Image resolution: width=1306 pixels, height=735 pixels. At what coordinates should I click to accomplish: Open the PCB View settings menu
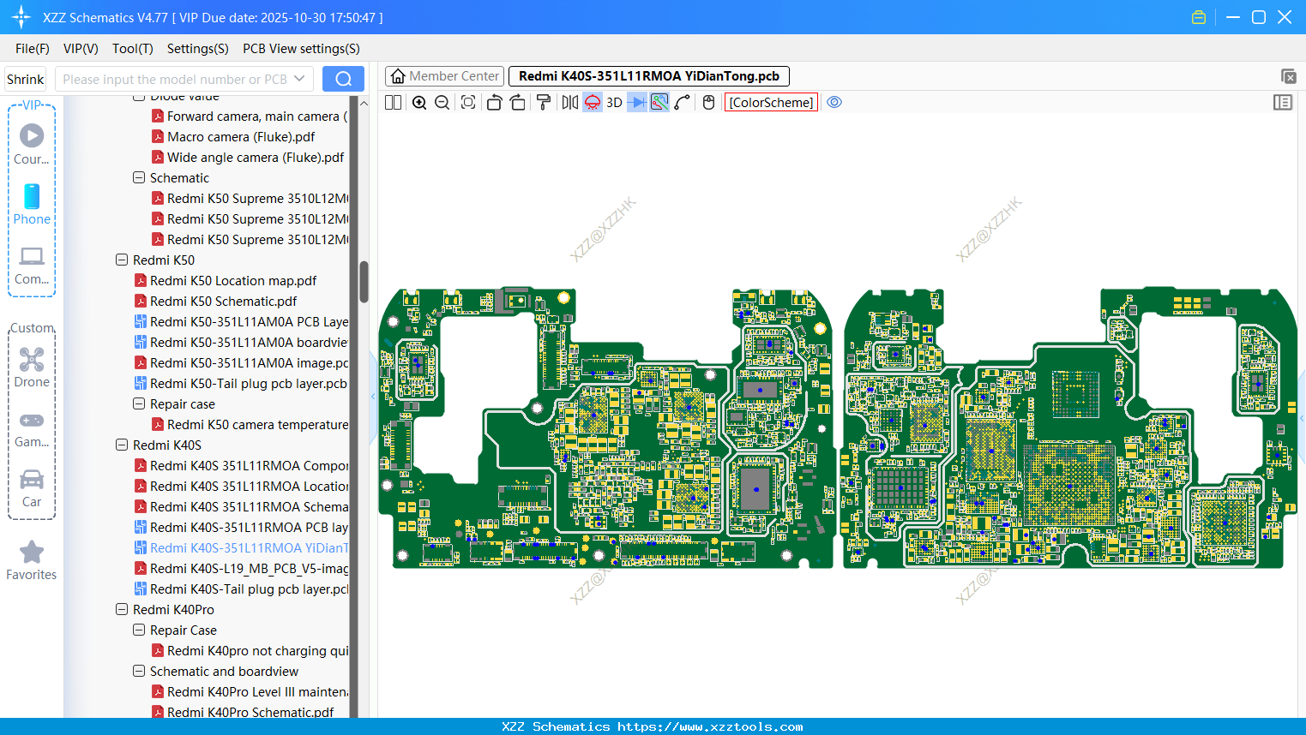tap(301, 49)
